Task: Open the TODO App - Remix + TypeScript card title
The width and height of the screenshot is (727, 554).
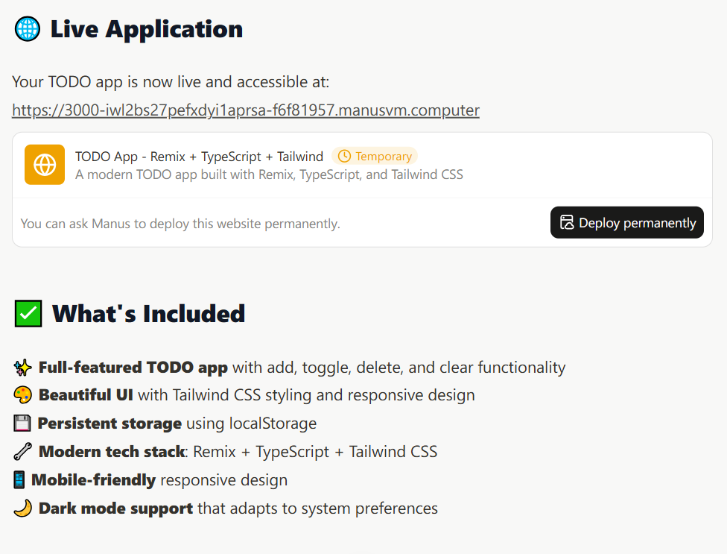Action: pyautogui.click(x=200, y=157)
